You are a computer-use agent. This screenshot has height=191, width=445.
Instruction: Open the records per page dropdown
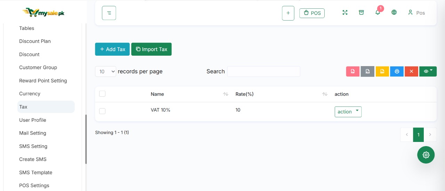(x=105, y=71)
